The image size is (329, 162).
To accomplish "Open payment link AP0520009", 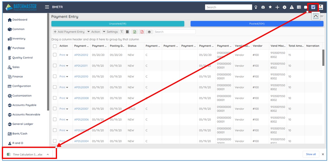I will tap(81, 87).
